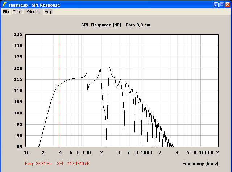The image size is (232, 172).
Task: Click the 'SPL : 112,4940 dB' readout
Action: pos(73,164)
